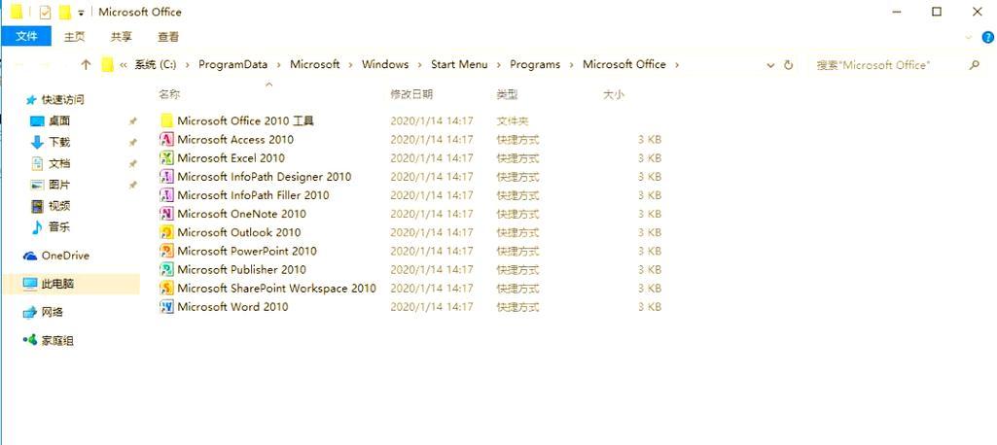Click the OneDrive cloud icon
Viewport: 997px width, 445px height.
(30, 256)
